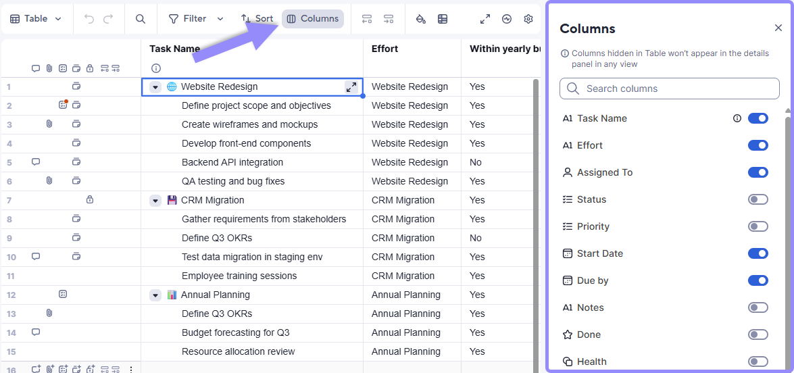Close the Columns panel

click(778, 28)
